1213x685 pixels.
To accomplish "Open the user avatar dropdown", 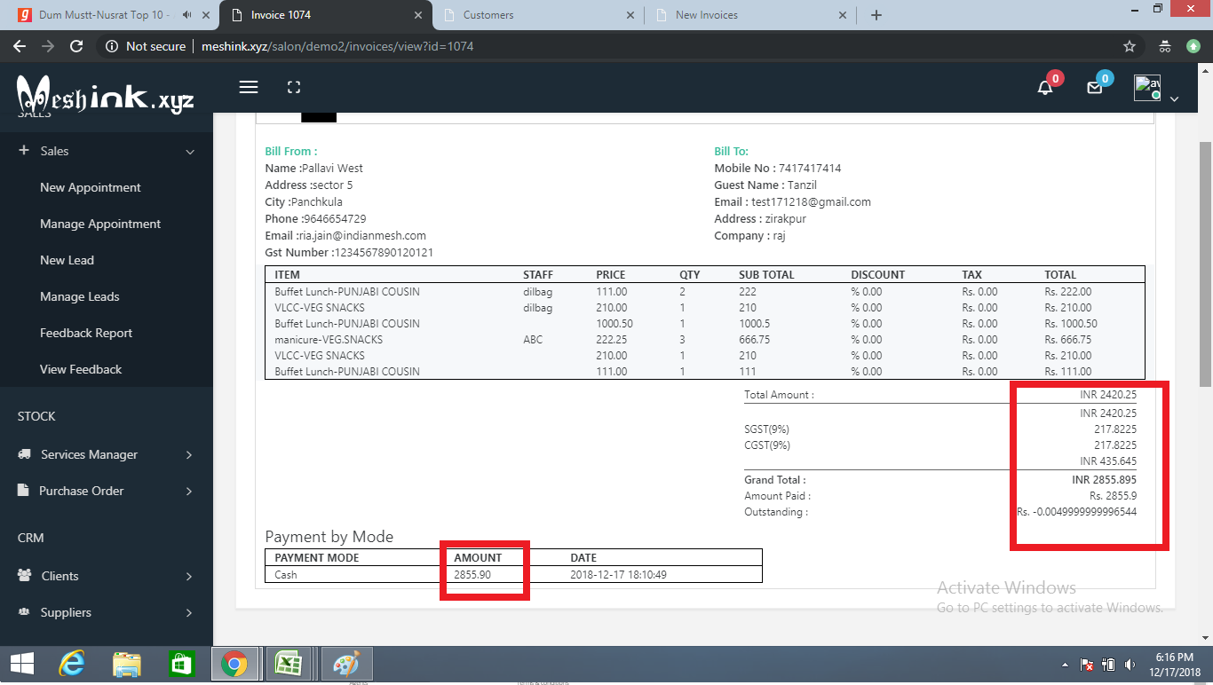I will [x=1156, y=89].
